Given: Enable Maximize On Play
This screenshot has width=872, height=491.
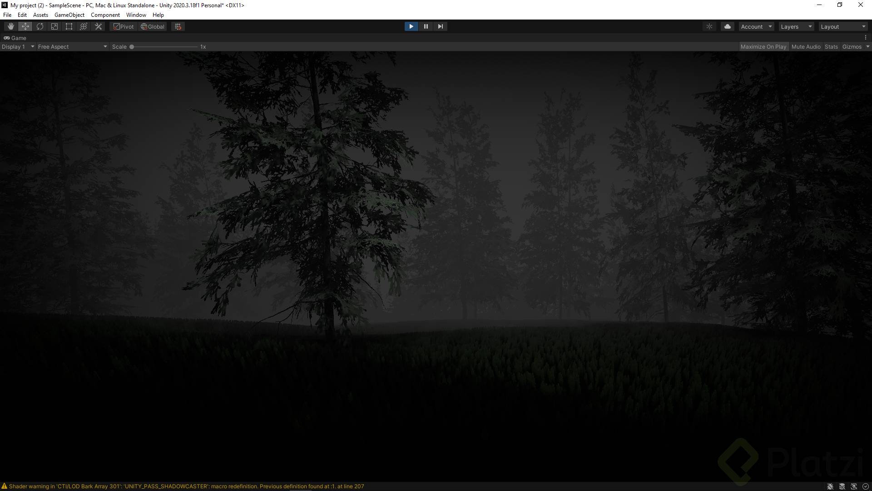Looking at the screenshot, I should coord(763,46).
